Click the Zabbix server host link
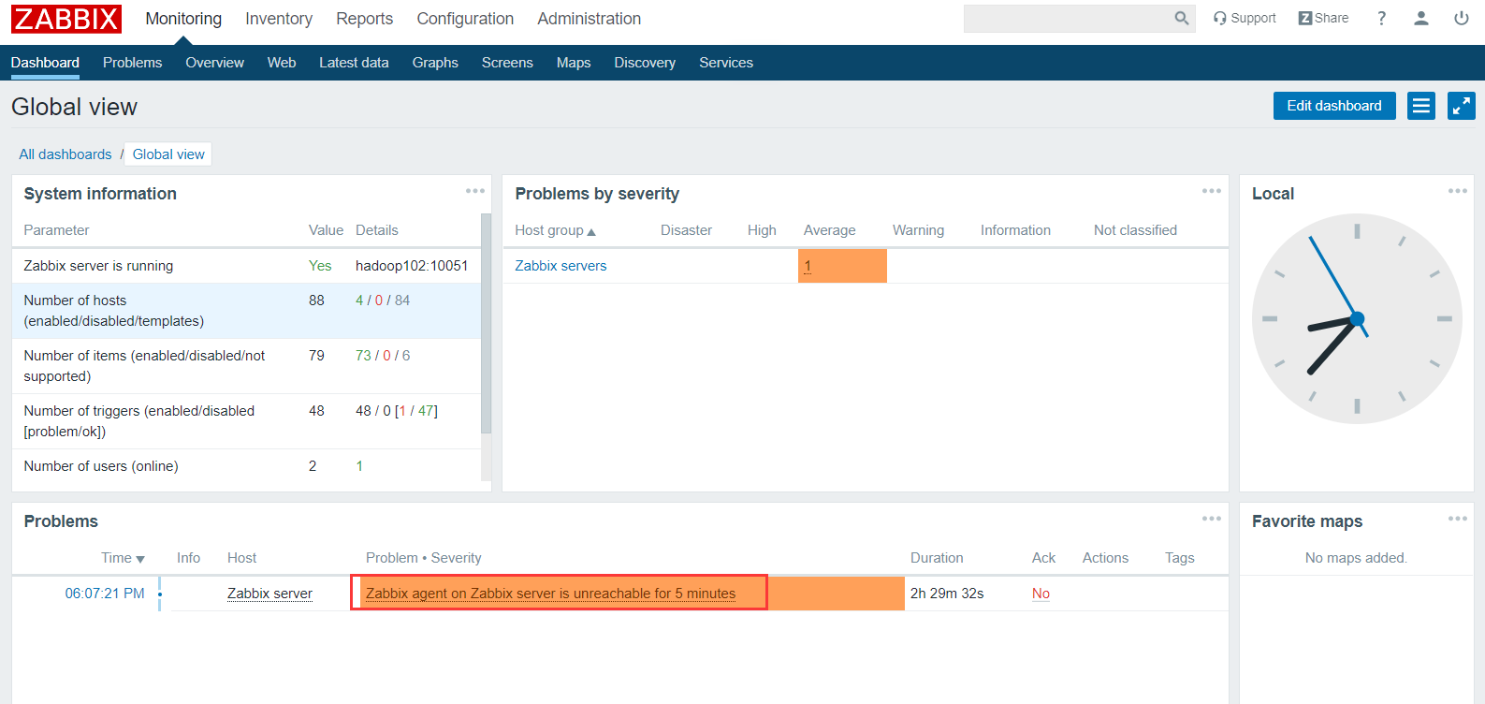 point(269,594)
